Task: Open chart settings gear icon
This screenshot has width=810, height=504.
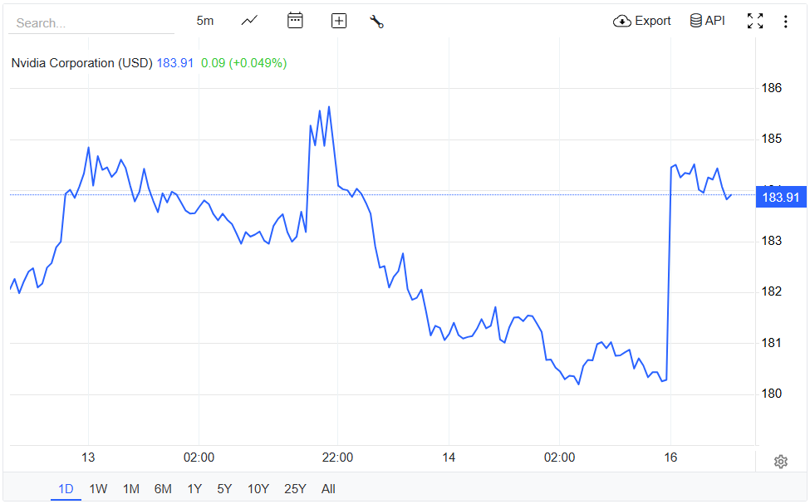Action: click(x=780, y=462)
